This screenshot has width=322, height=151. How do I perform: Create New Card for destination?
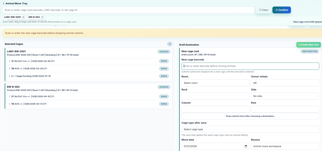[x=308, y=45]
